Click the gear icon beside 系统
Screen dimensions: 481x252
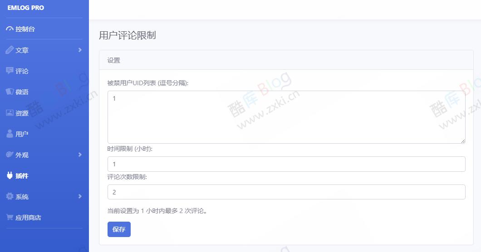point(10,196)
